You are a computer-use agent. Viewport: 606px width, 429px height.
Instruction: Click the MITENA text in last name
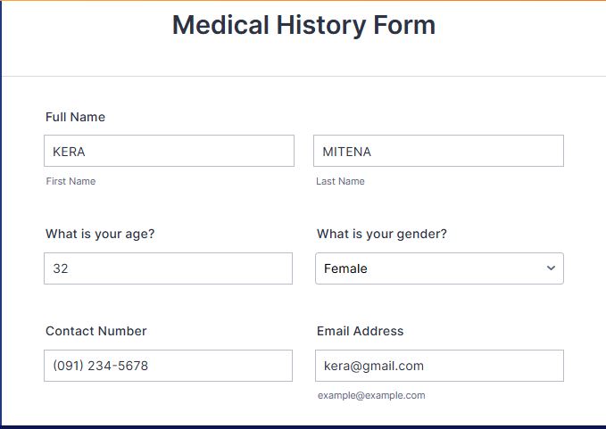(x=346, y=152)
